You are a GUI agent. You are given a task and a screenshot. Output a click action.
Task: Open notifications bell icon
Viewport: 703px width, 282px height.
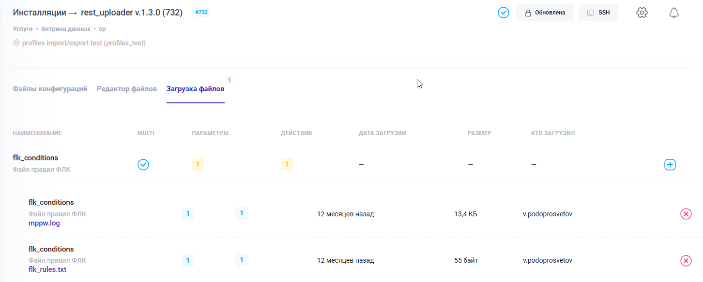click(673, 13)
